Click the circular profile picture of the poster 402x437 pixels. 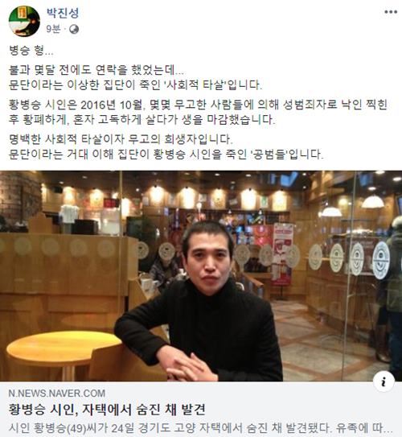click(24, 21)
